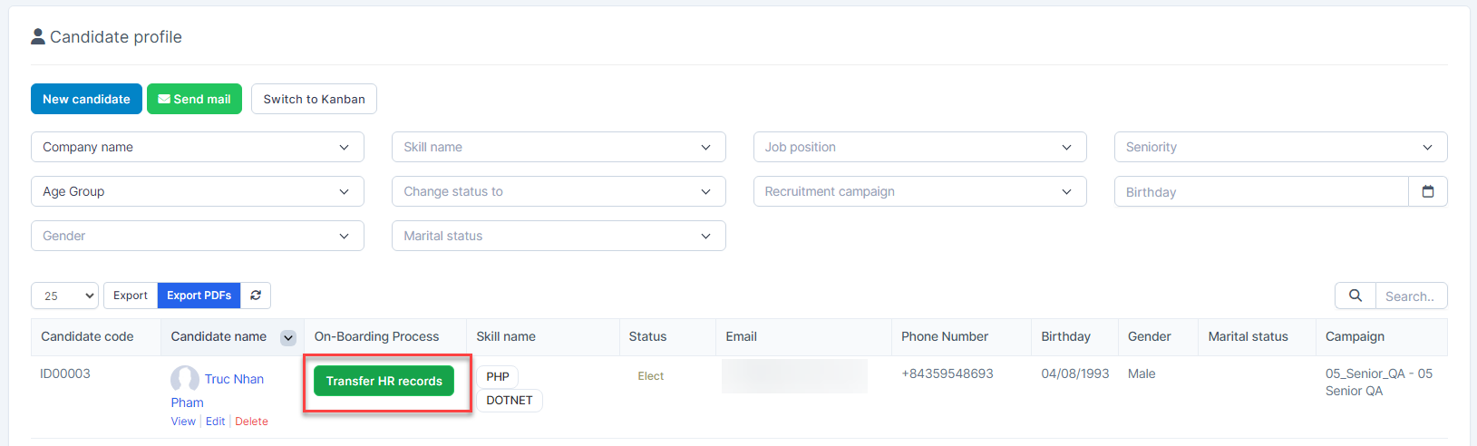This screenshot has height=446, width=1477.
Task: Expand the Seniority filter dropdown
Action: (x=1279, y=147)
